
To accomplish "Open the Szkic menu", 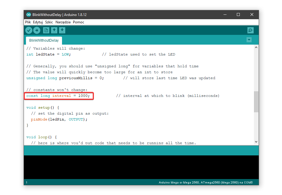I will pyautogui.click(x=49, y=22).
